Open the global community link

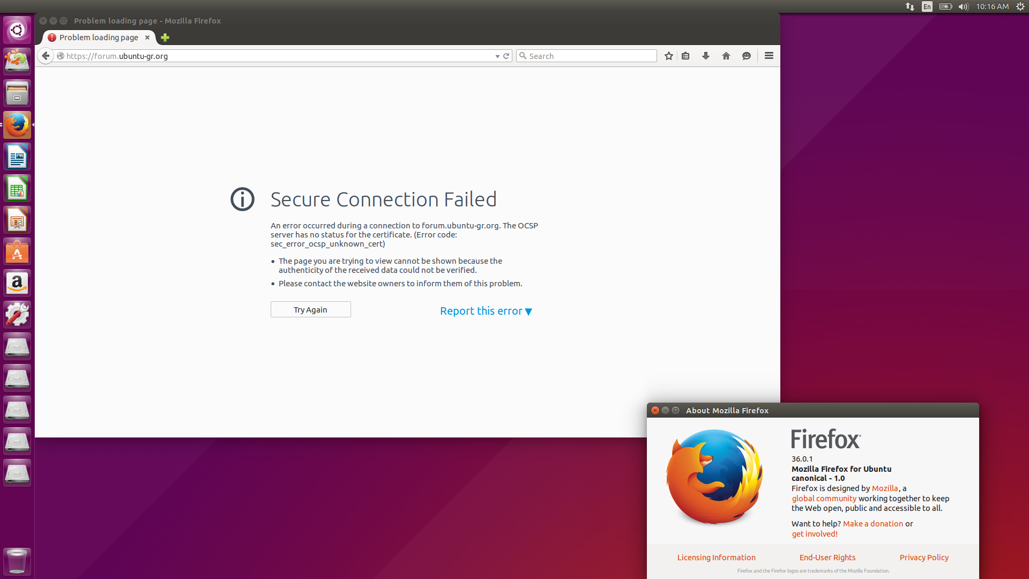point(824,499)
